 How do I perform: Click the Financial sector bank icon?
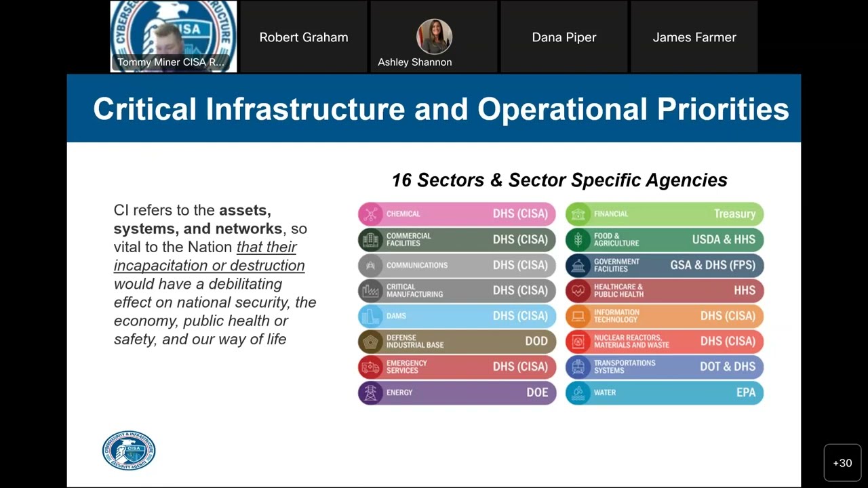click(x=578, y=214)
